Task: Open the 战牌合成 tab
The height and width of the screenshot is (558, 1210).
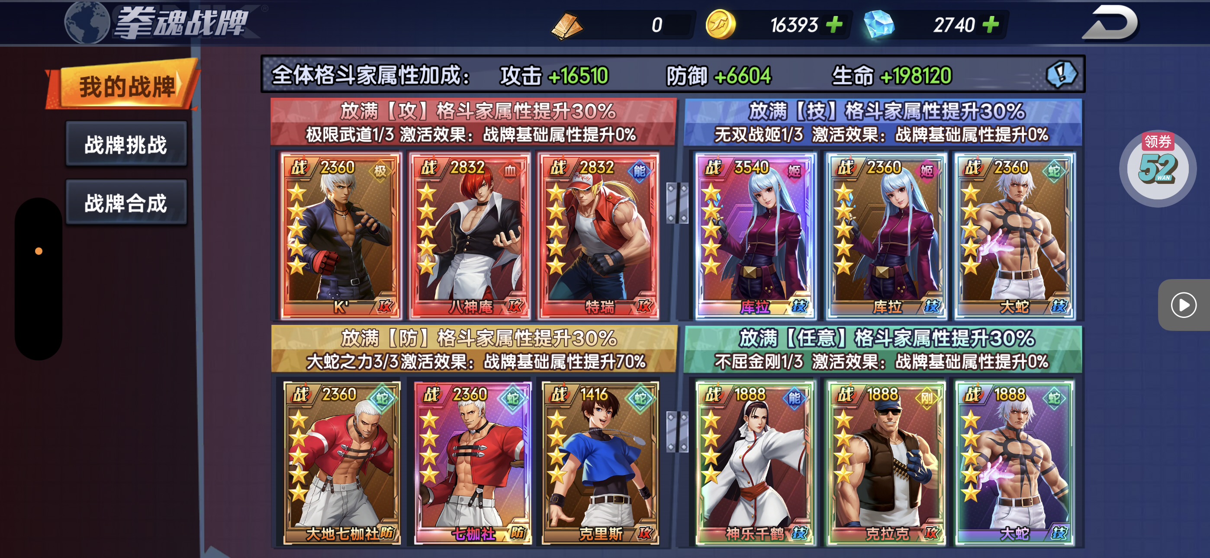Action: click(126, 203)
